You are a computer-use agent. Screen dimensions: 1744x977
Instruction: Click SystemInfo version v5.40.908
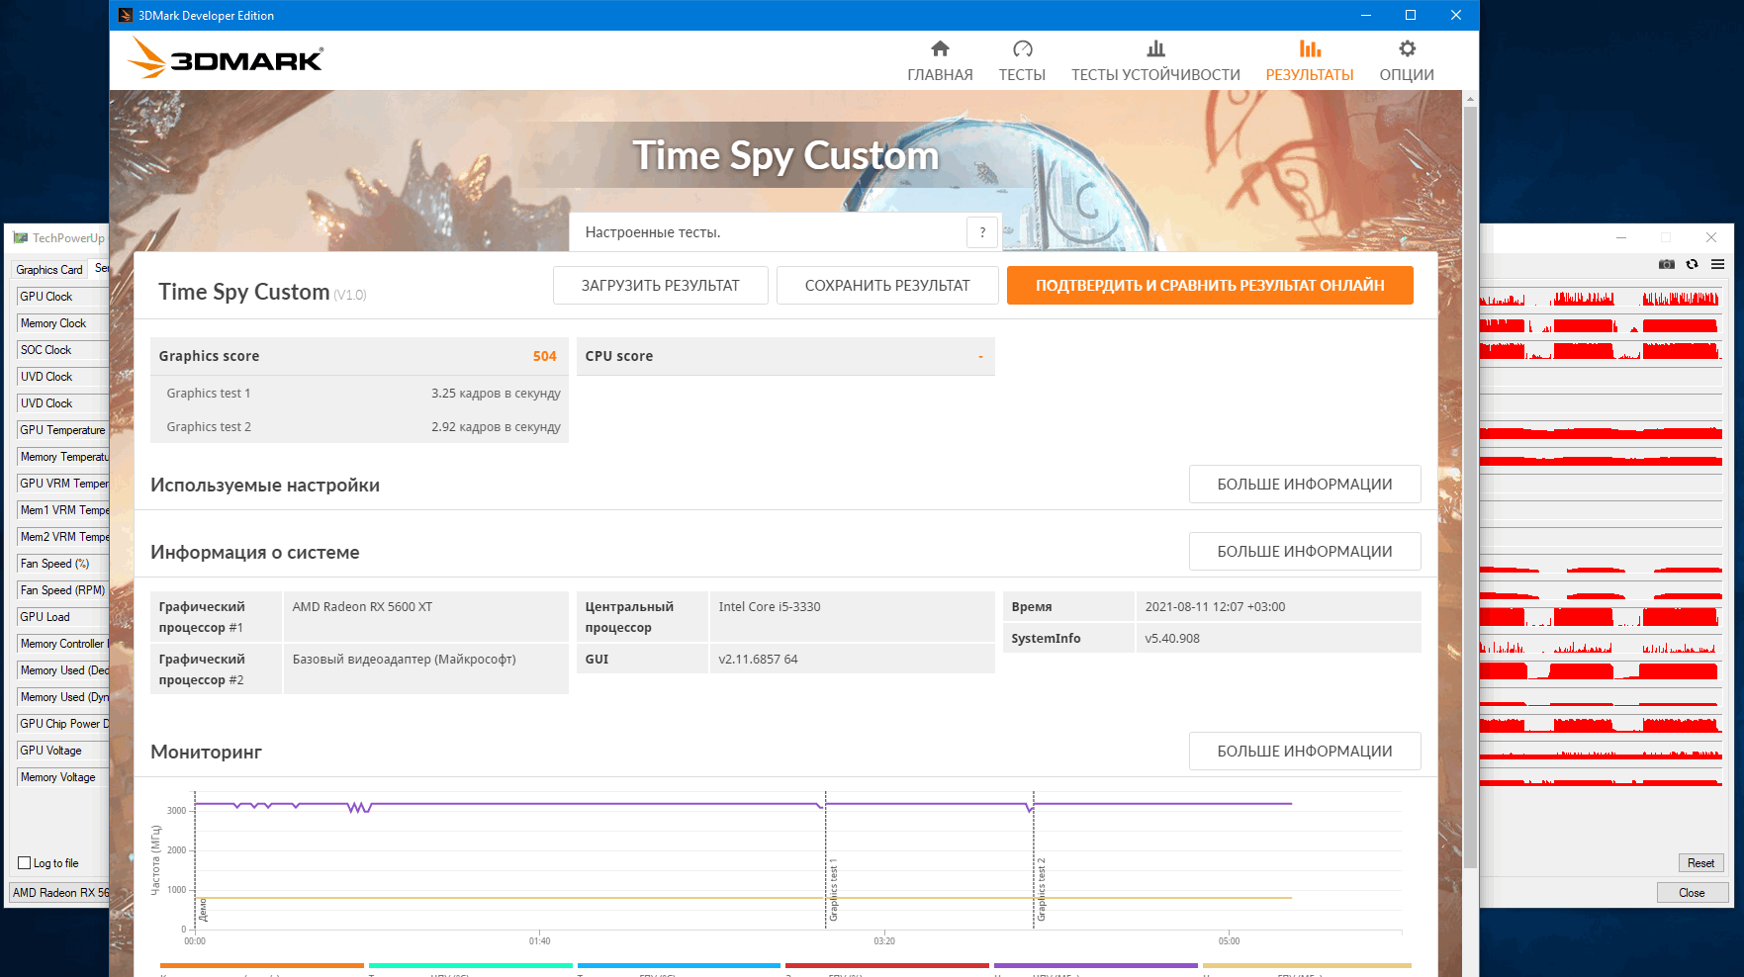tap(1172, 638)
